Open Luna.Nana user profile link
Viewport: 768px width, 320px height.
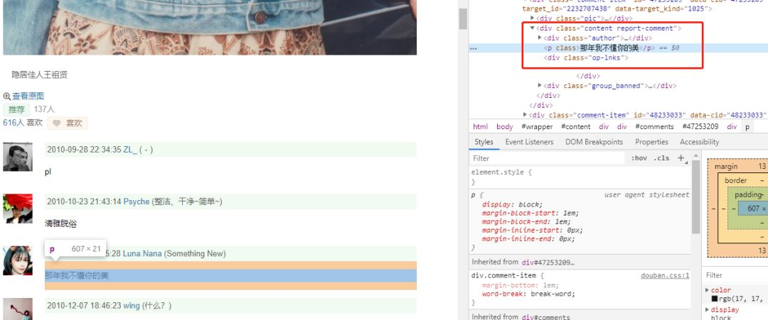[x=142, y=253]
